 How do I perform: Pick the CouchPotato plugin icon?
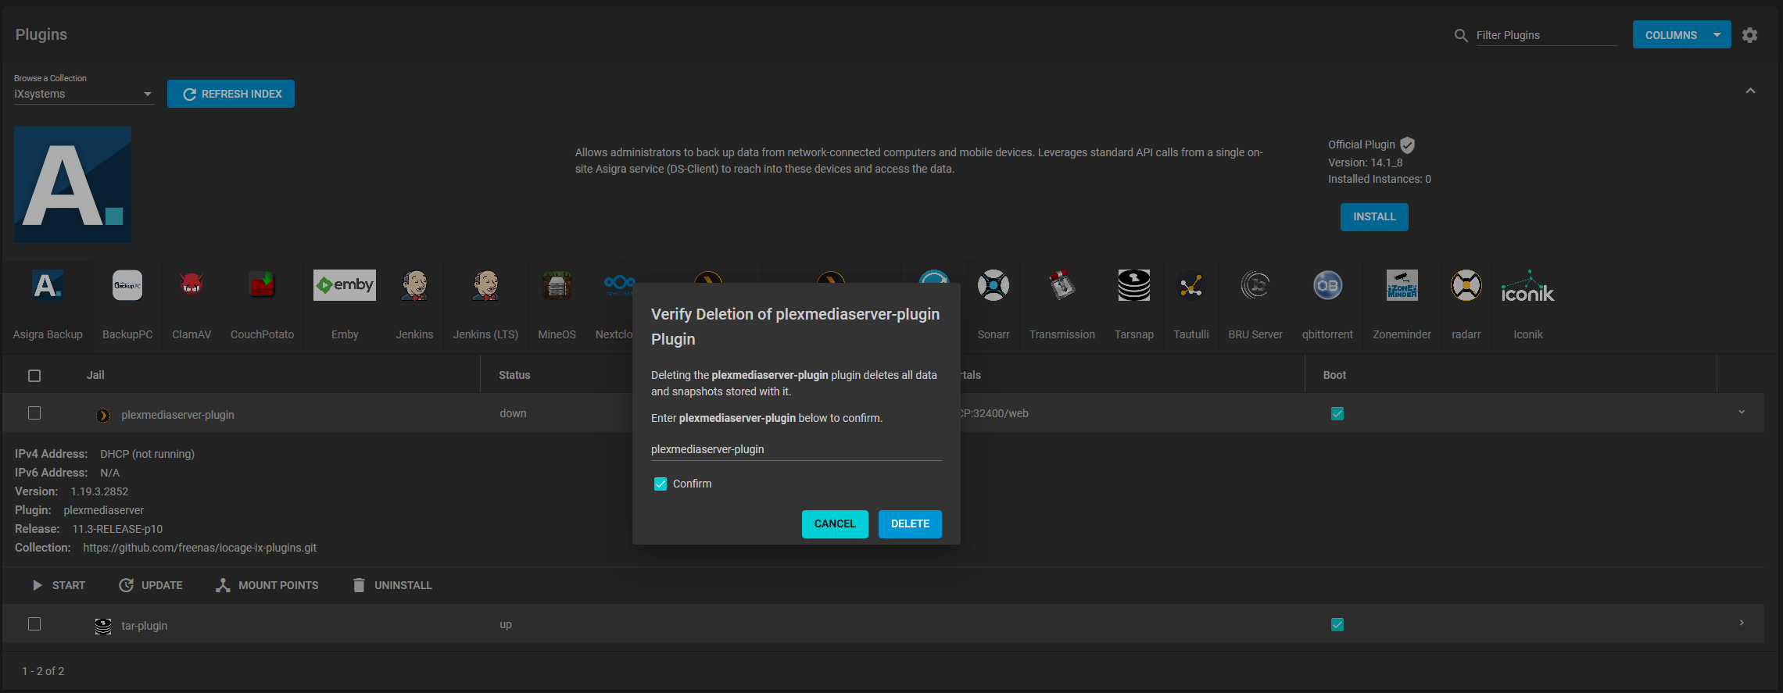(262, 286)
